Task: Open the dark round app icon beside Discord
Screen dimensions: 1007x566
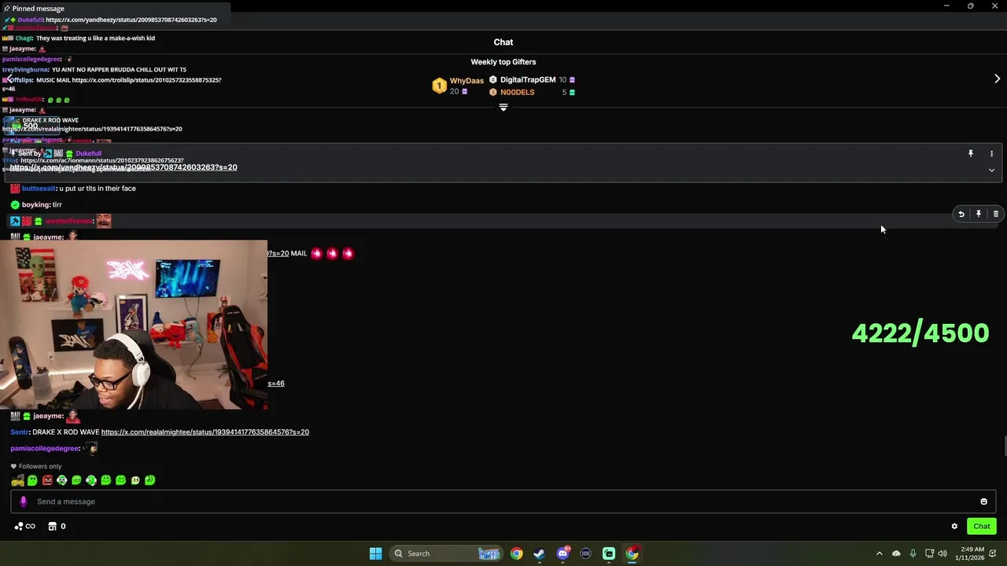Action: [x=585, y=553]
